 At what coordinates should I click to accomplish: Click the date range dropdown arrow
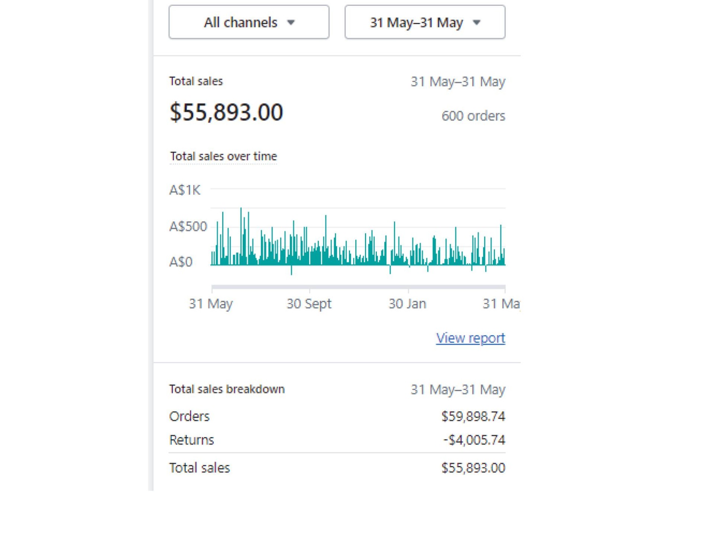[477, 23]
